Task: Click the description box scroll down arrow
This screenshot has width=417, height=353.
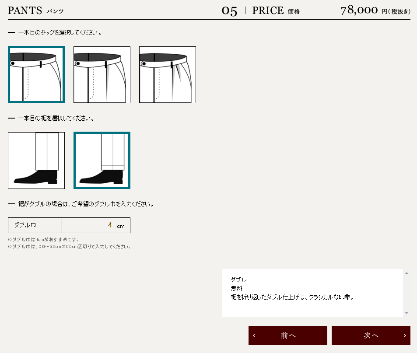Action: coord(406,313)
